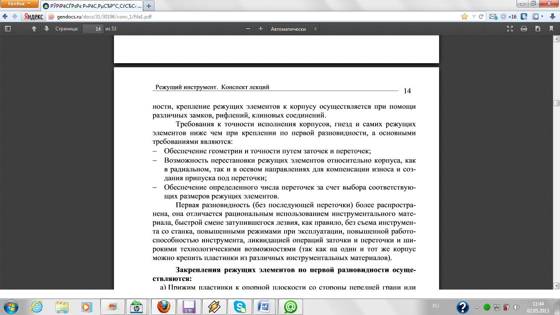Open Mail.ru Agent from the taskbar
Viewport: 560px width, 315px height.
point(291,306)
